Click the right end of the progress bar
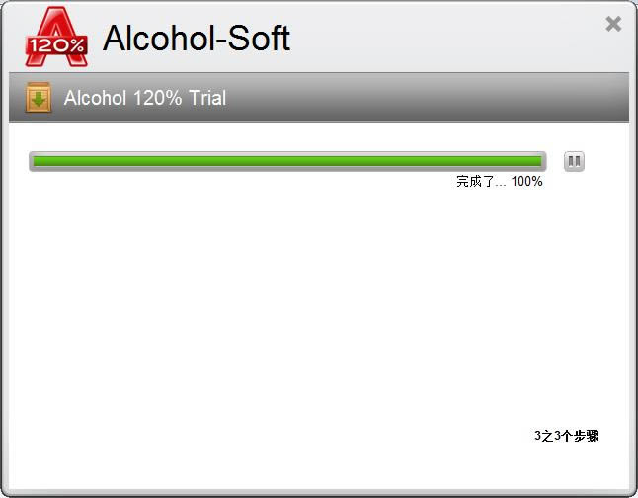 point(541,161)
